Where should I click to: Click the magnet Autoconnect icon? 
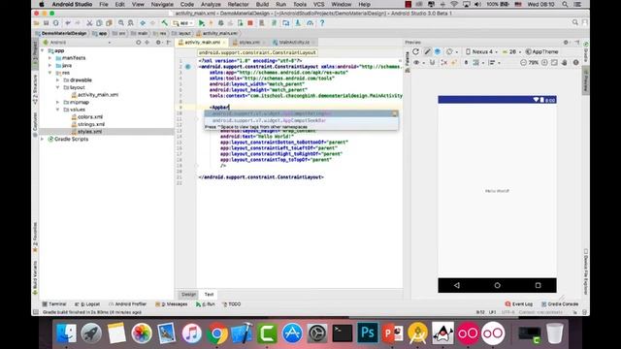click(x=432, y=62)
